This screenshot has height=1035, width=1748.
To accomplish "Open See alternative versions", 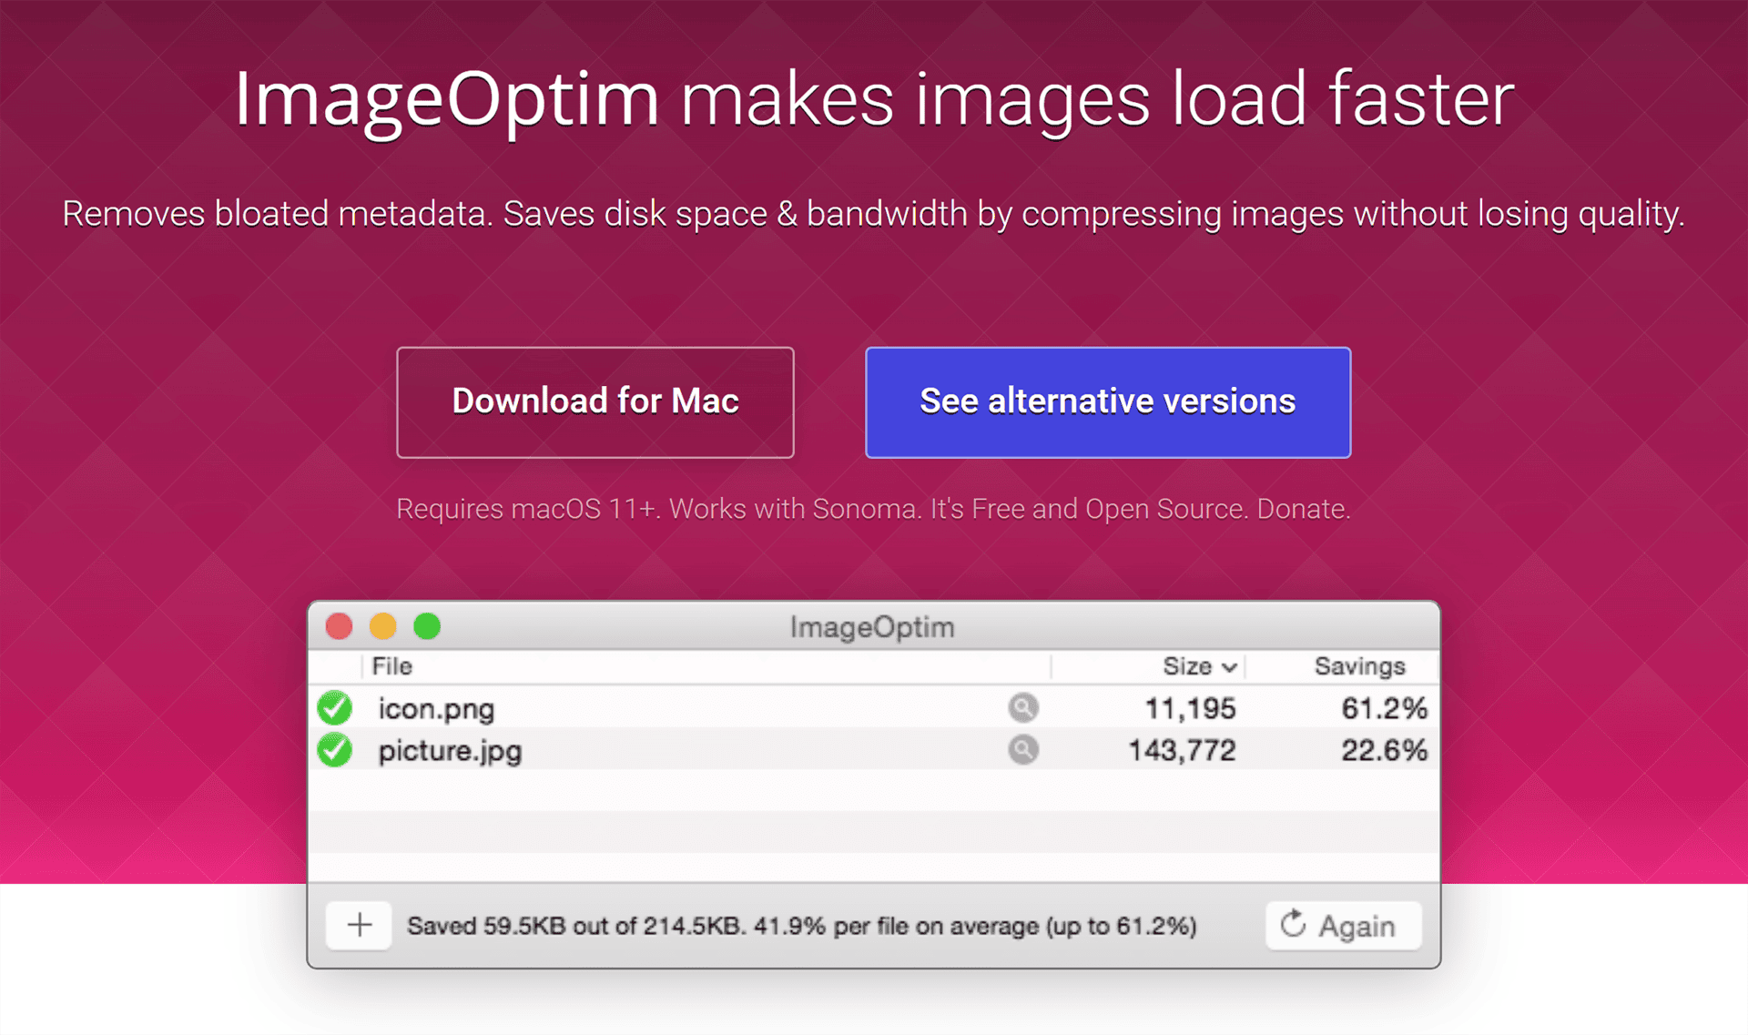I will [x=1107, y=402].
